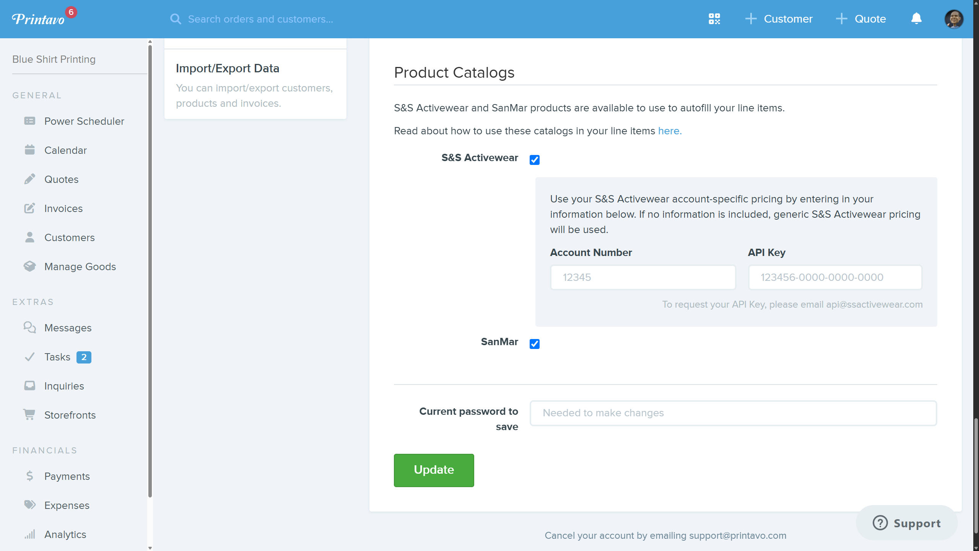Create a new Quote from the header
This screenshot has width=979, height=551.
pyautogui.click(x=860, y=19)
